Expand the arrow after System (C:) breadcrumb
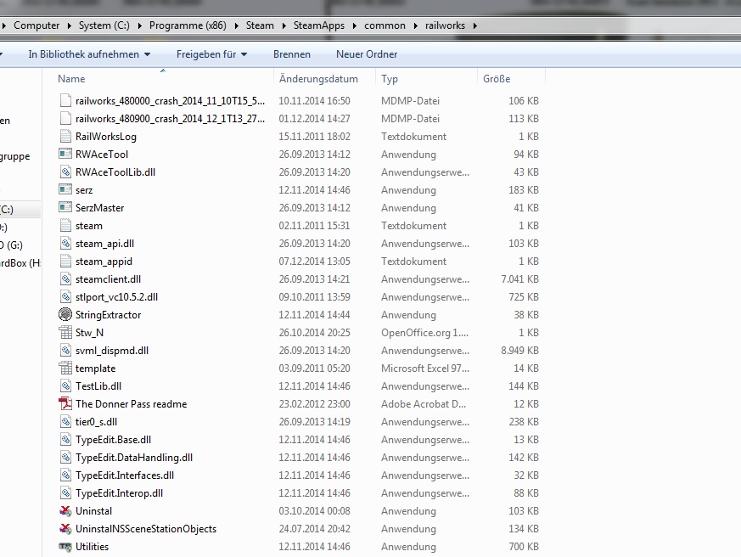741x557 pixels. [x=140, y=25]
